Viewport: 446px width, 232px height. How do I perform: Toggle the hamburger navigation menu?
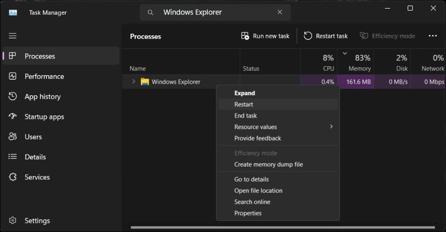point(13,36)
